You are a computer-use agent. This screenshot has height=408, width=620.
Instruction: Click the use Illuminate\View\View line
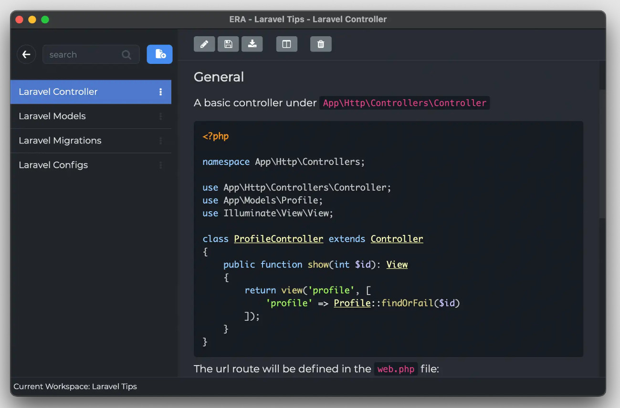[268, 213]
